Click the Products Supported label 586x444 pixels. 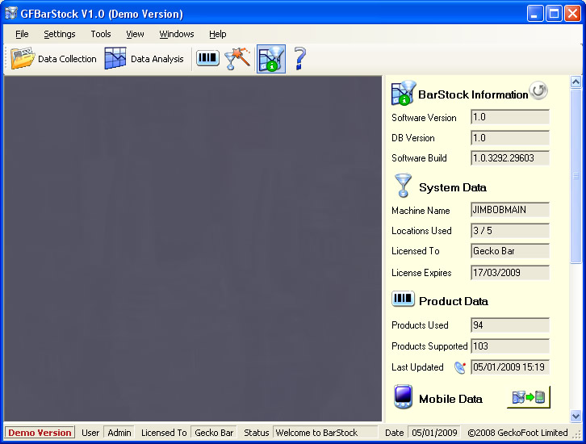click(x=429, y=346)
